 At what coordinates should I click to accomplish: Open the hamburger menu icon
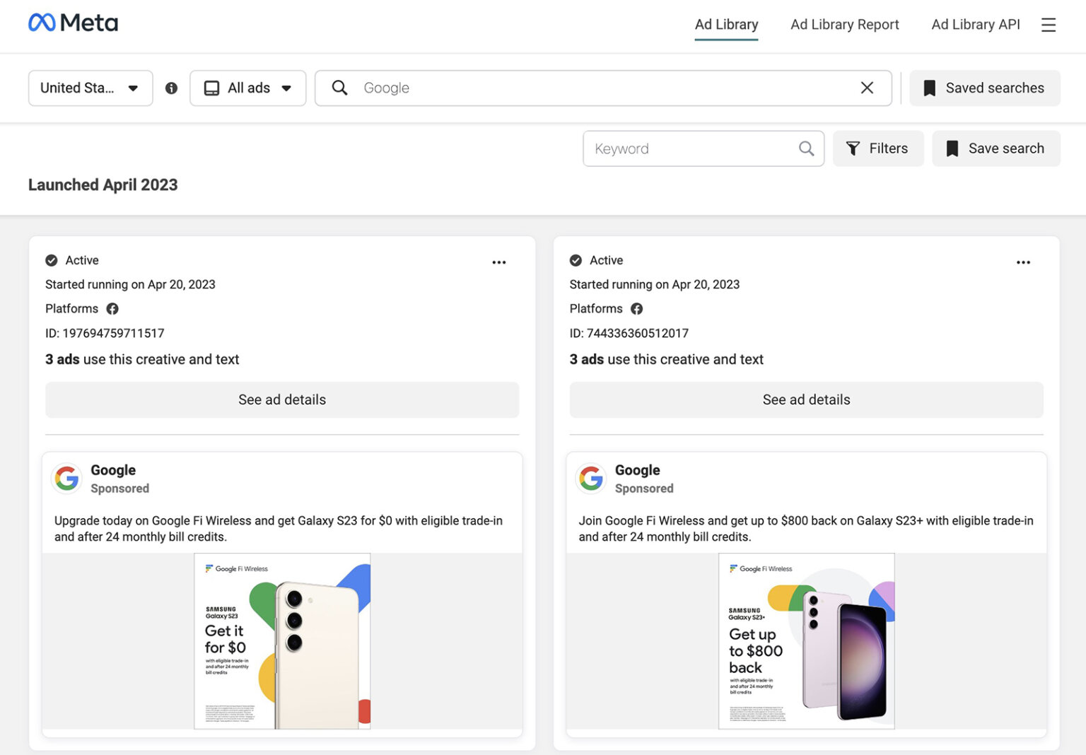coord(1049,24)
